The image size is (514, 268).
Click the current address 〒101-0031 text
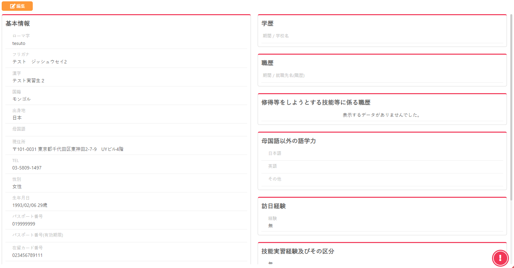coord(68,149)
